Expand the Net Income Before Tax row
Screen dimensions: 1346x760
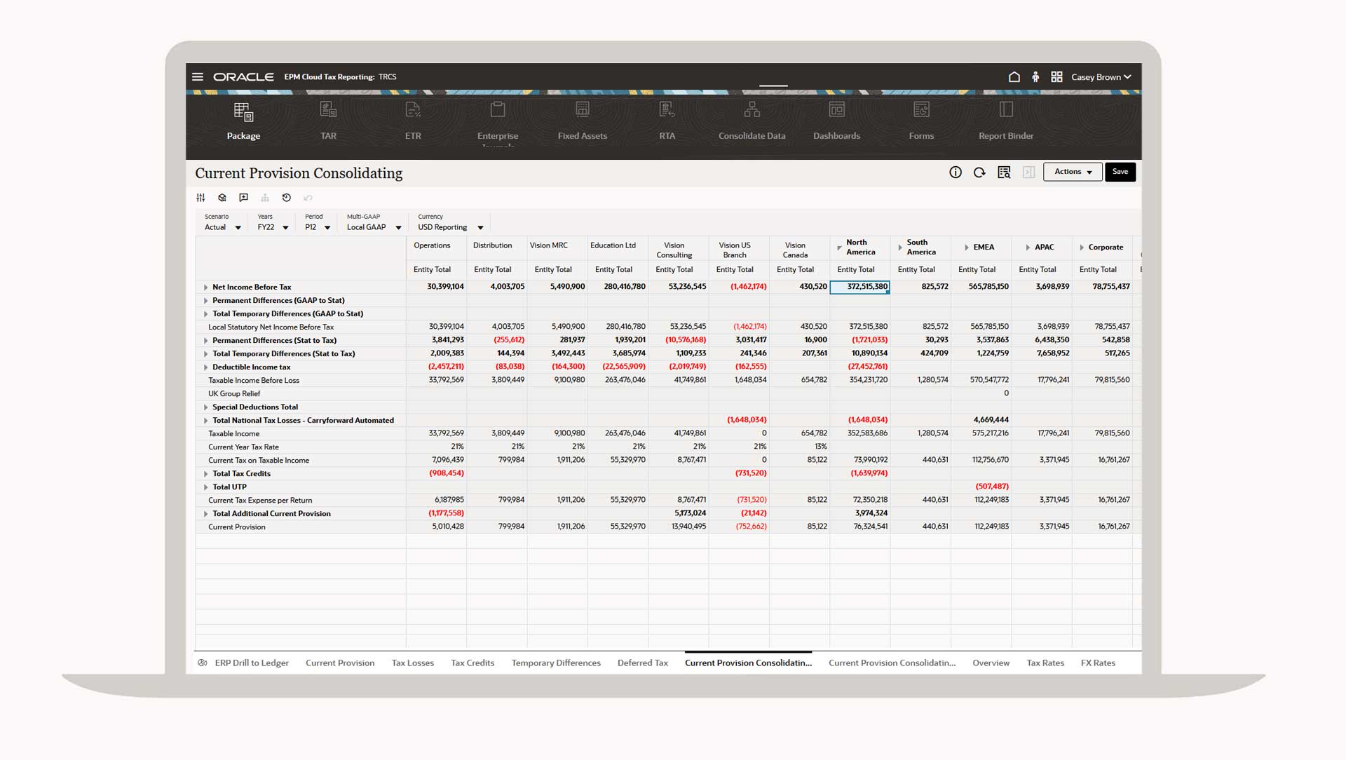[x=206, y=287]
